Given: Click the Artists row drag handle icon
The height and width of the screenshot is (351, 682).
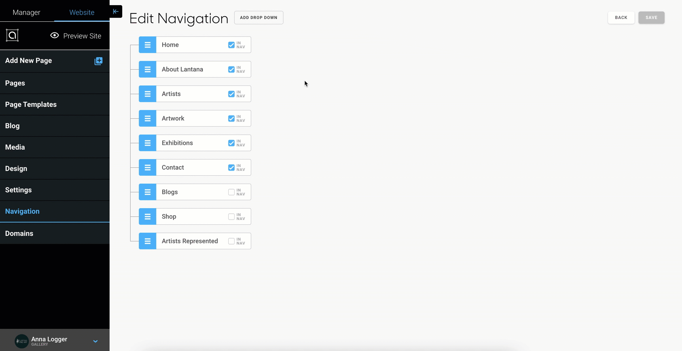Looking at the screenshot, I should tap(148, 94).
